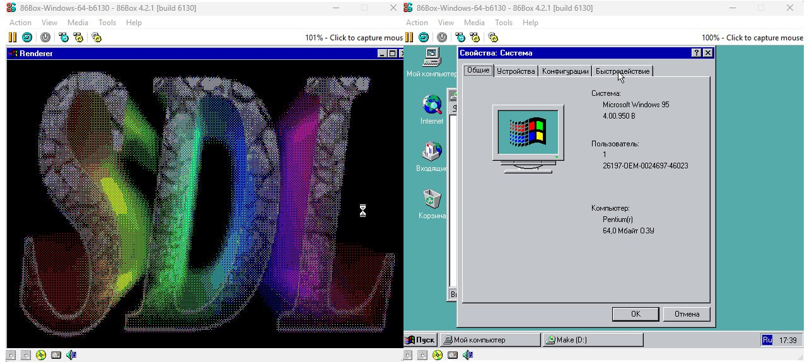Click the 64,0 Мбайт ОЗУ memory text
Viewport: 807px width, 362px height.
tap(628, 231)
